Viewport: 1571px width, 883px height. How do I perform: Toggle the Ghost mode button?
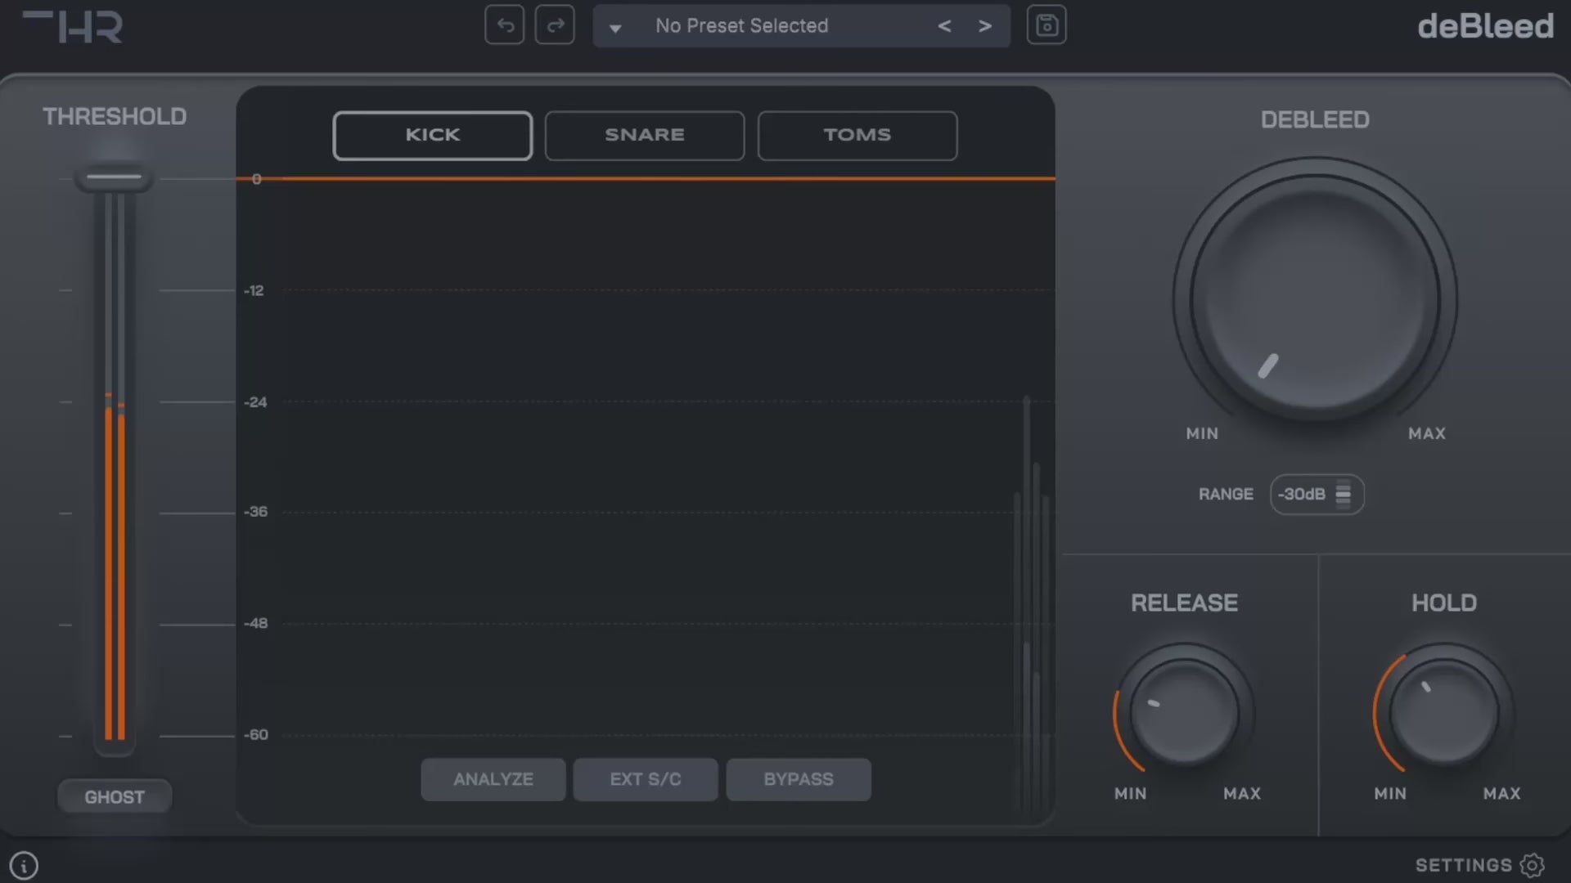(115, 796)
